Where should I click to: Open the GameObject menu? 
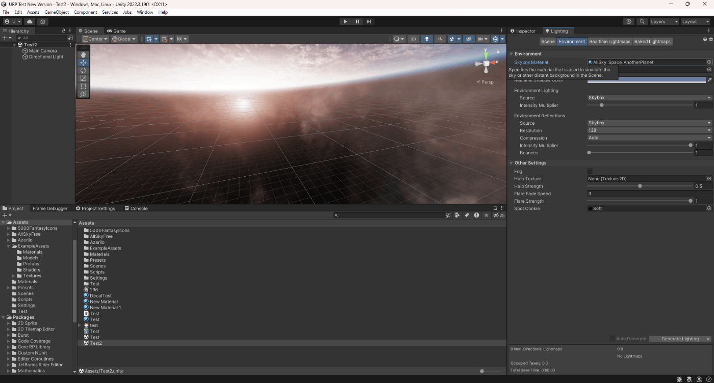(56, 12)
